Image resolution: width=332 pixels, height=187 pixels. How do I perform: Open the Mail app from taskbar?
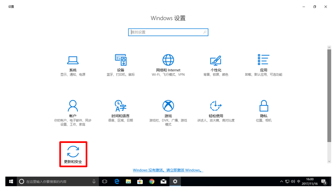pos(163,182)
